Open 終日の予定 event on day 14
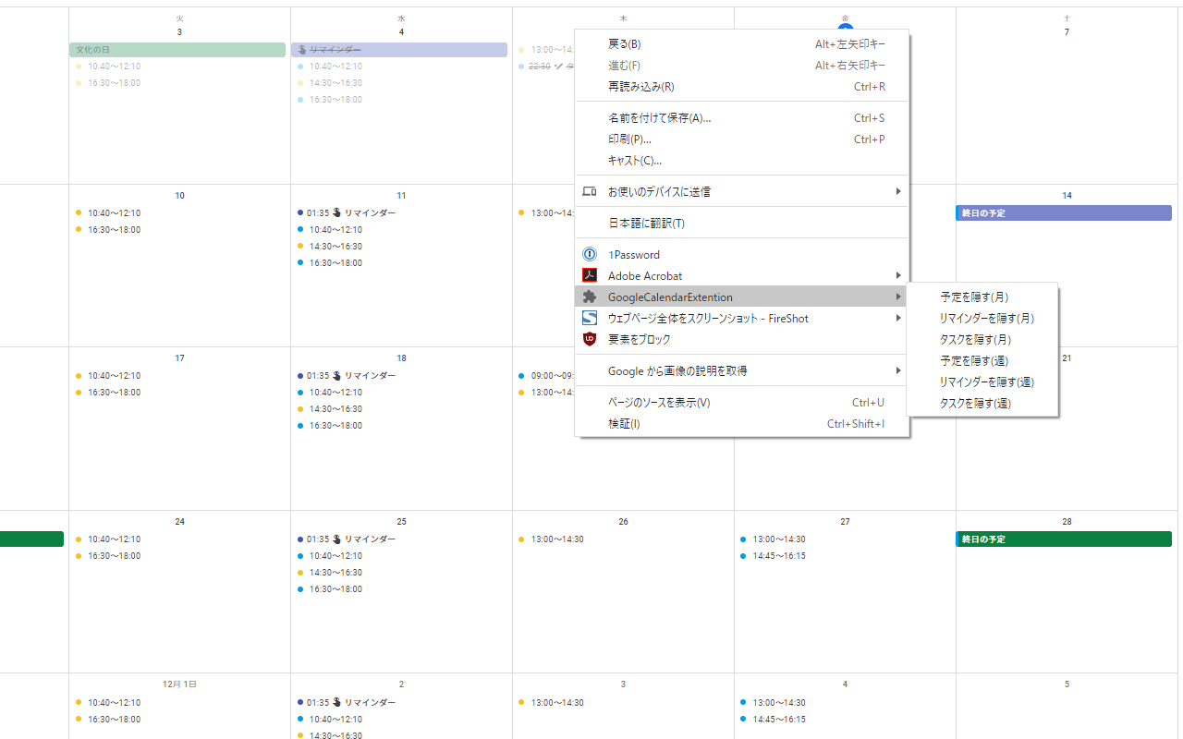This screenshot has height=739, width=1183. (x=1064, y=212)
